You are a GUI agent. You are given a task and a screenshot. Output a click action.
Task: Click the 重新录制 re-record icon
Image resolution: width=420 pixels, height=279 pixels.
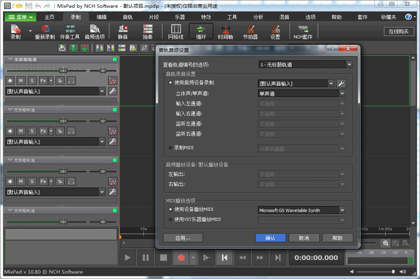45,31
